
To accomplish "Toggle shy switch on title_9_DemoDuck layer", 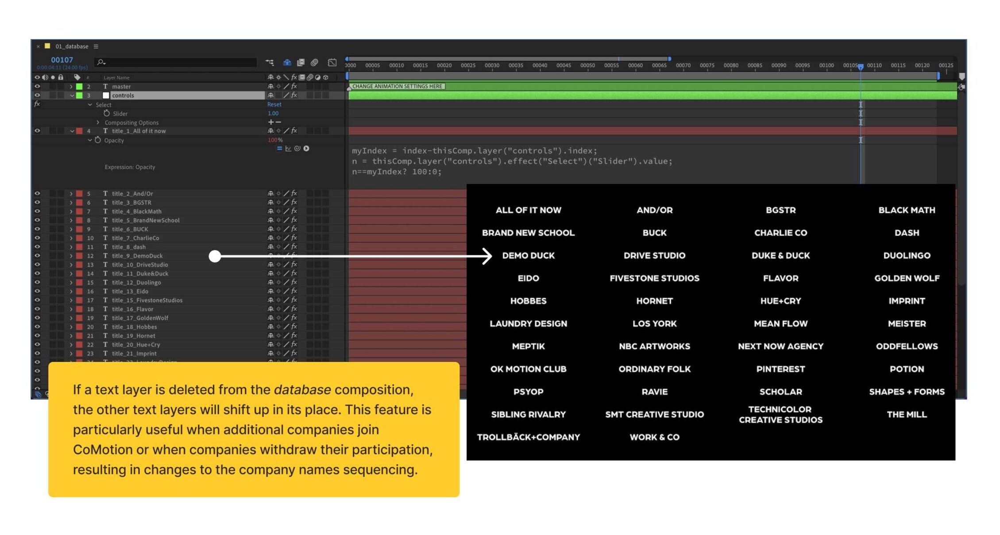I will coord(270,256).
